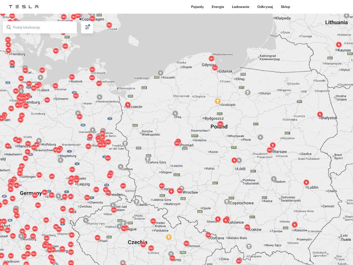The width and height of the screenshot is (353, 265).
Task: Open the map filters button
Action: coord(87,27)
